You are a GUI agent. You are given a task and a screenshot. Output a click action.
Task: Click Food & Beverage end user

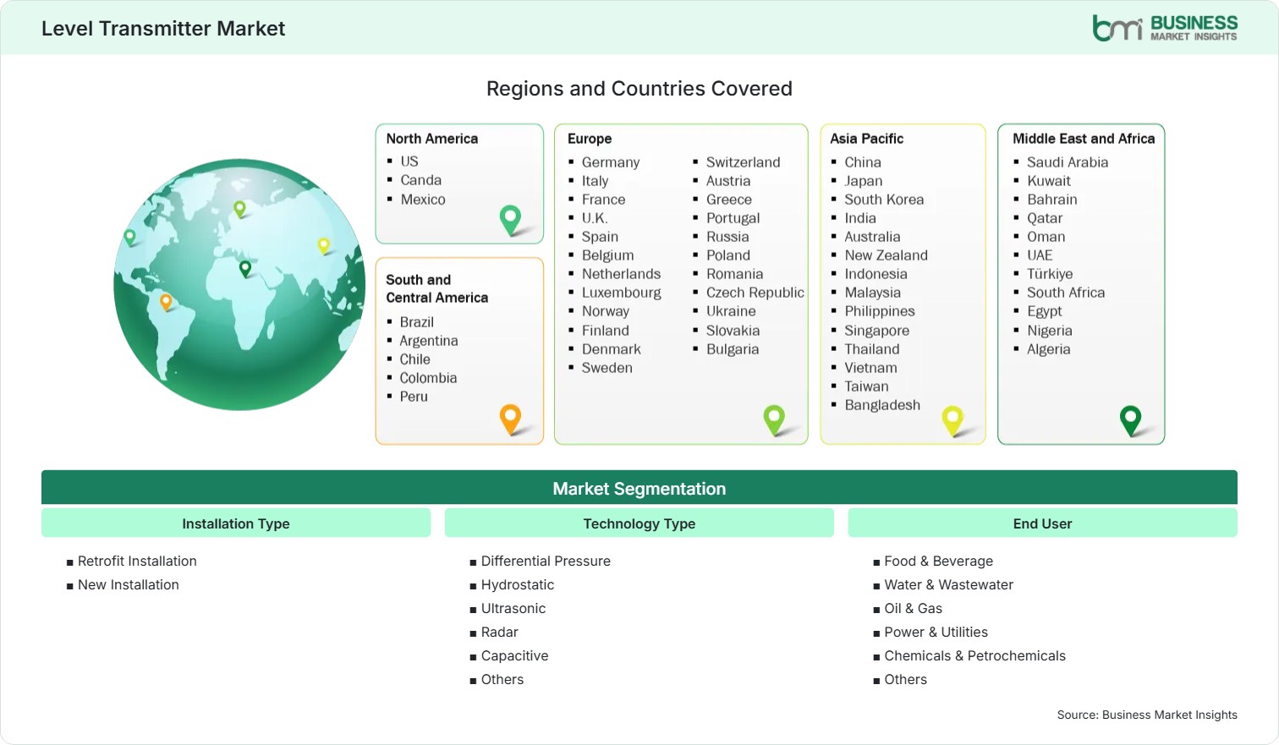(x=939, y=561)
